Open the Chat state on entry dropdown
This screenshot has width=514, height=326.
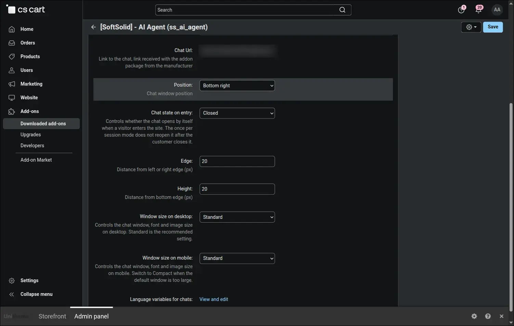[x=237, y=113]
